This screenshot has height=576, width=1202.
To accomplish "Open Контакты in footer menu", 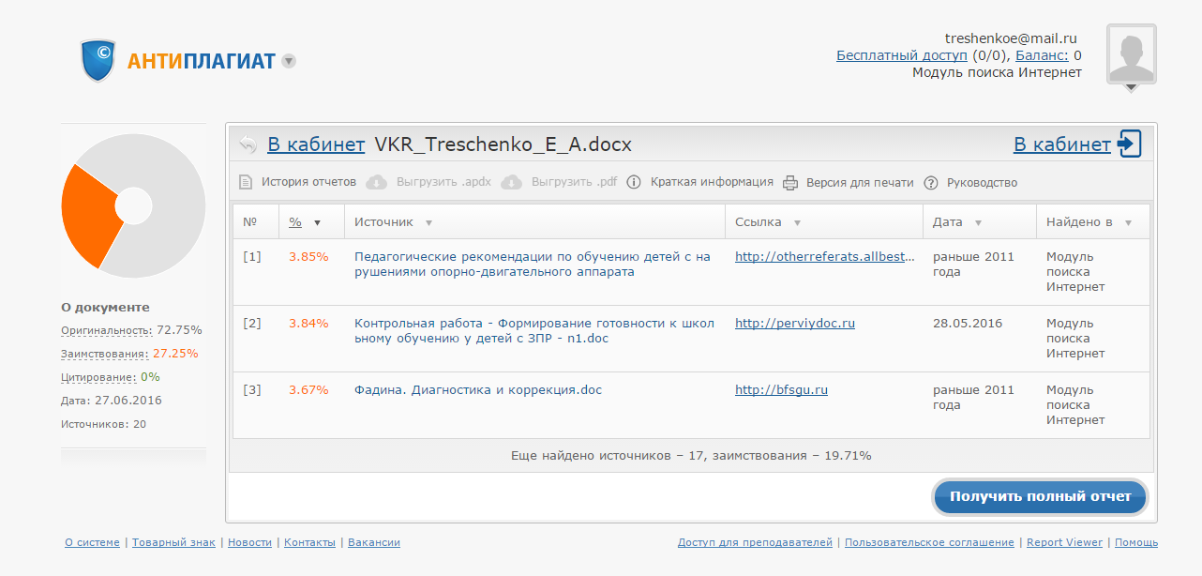I will pyautogui.click(x=309, y=542).
